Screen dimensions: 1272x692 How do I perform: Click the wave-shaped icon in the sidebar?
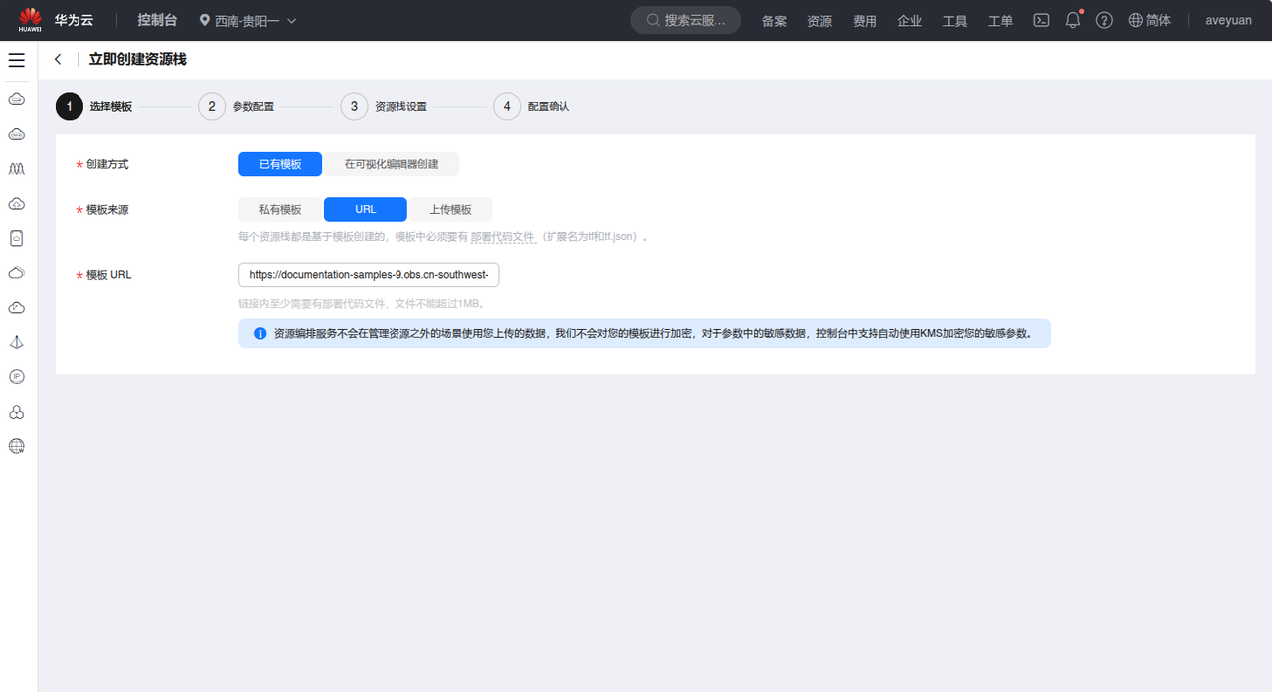[16, 169]
